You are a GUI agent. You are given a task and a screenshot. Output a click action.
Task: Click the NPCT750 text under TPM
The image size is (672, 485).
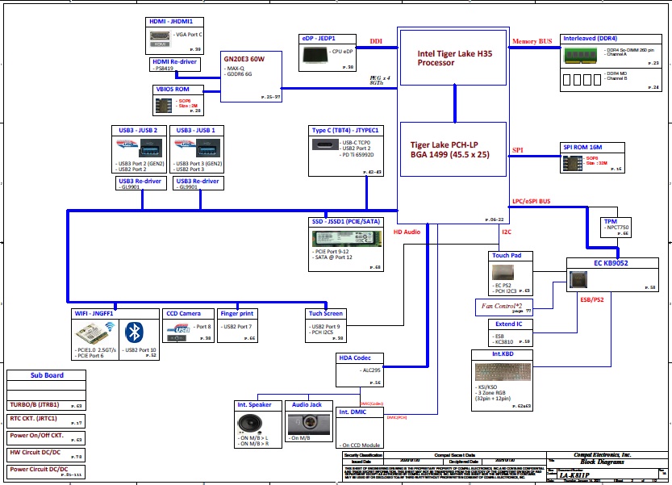pos(616,228)
